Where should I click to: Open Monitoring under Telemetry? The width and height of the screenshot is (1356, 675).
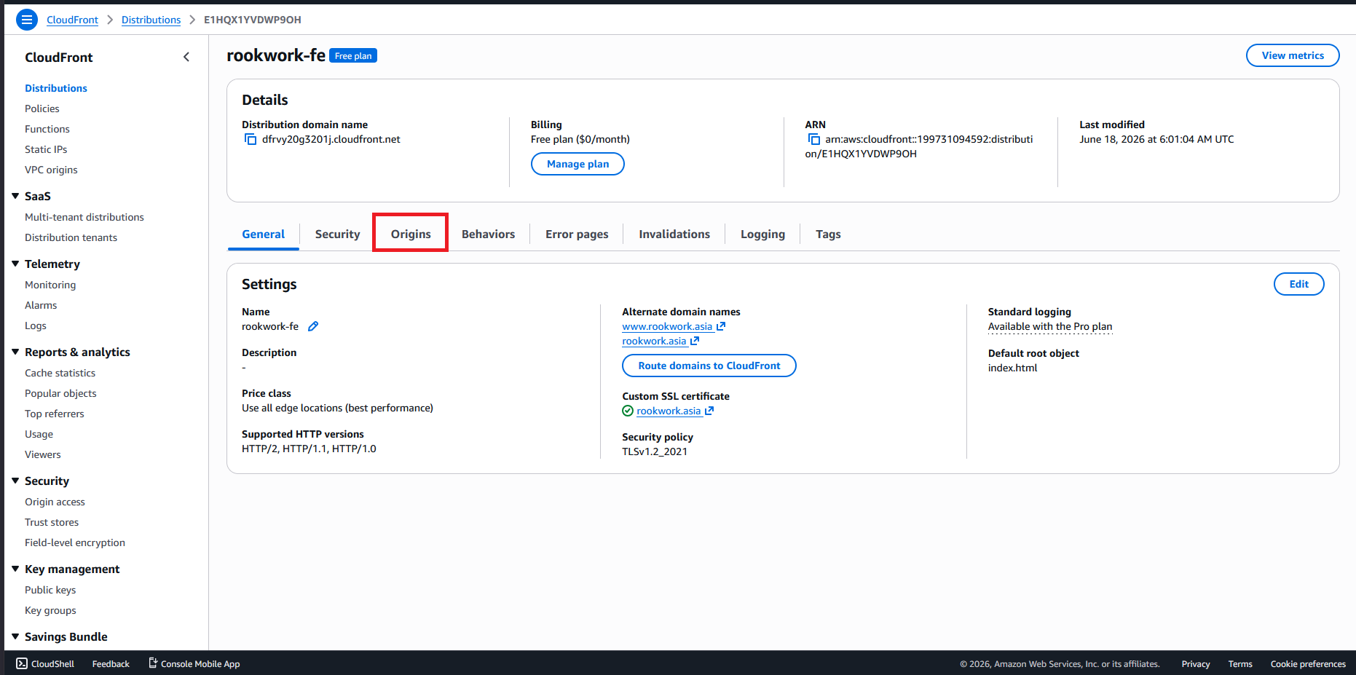(50, 285)
